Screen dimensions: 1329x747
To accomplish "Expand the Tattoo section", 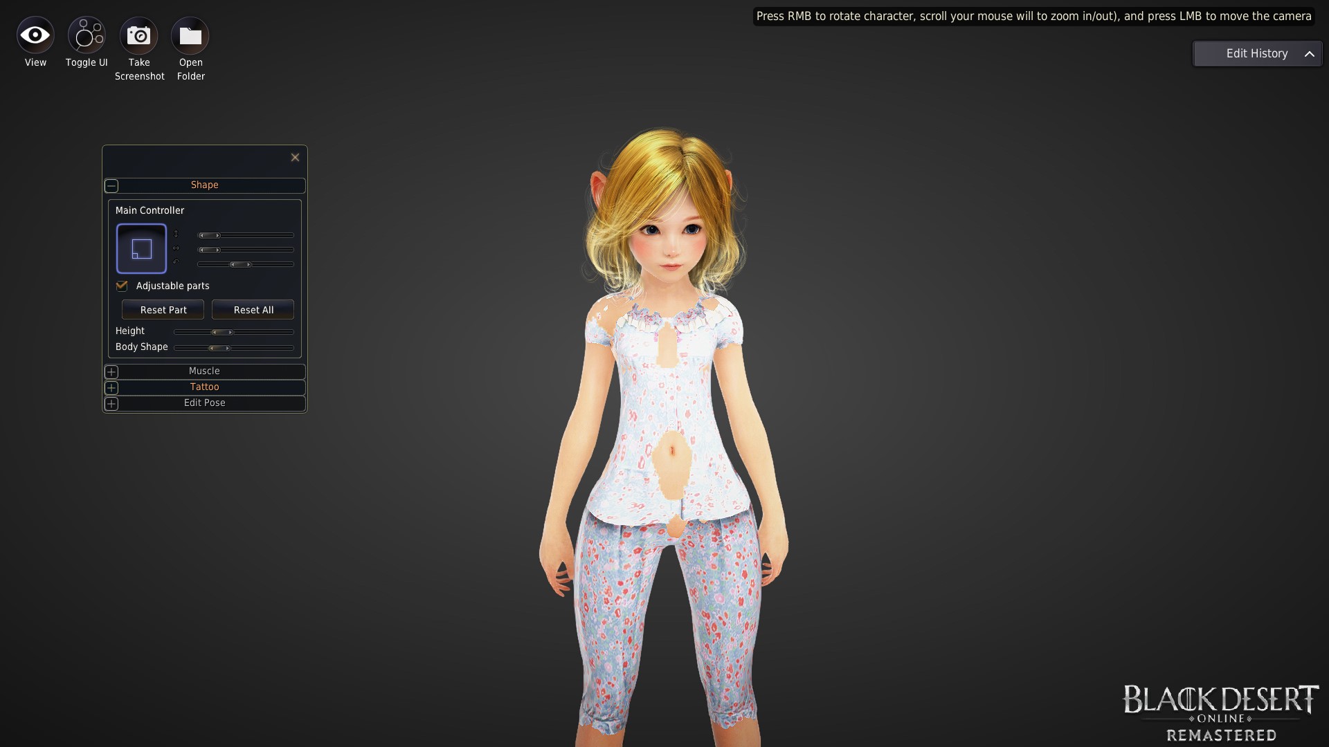I will pos(111,387).
